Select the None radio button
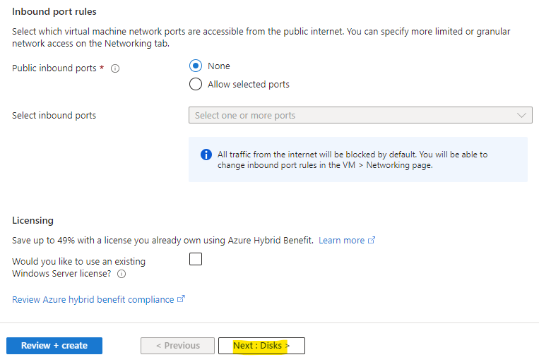This screenshot has height=362, width=539. point(196,66)
